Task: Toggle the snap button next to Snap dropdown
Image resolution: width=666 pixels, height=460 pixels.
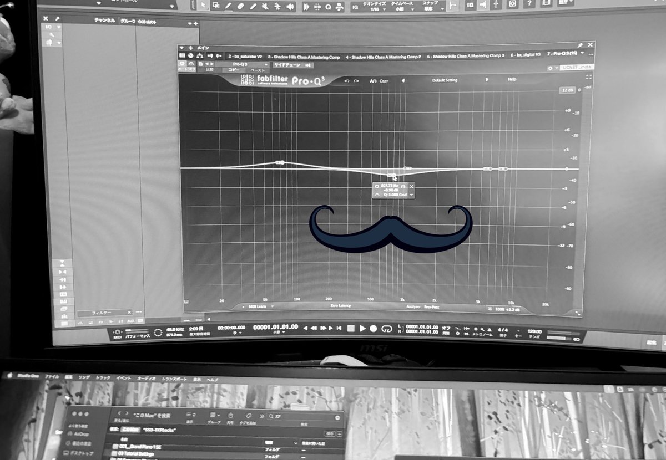Action: tap(452, 4)
